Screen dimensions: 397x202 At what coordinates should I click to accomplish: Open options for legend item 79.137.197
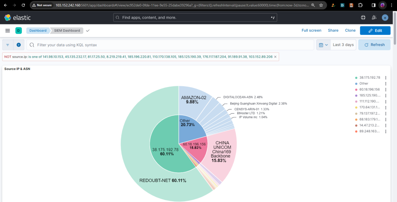[386, 113]
